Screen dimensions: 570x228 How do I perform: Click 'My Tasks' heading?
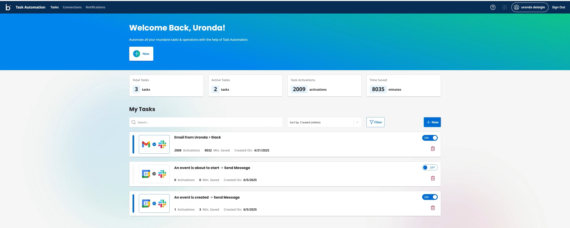(142, 109)
